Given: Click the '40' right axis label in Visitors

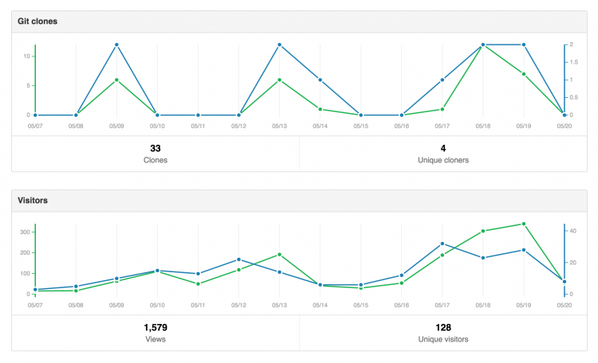Looking at the screenshot, I should click(572, 231).
